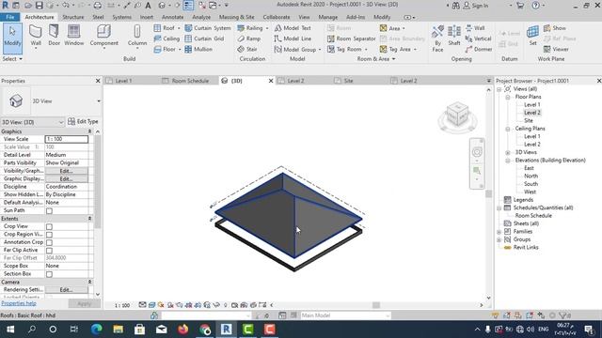This screenshot has width=602, height=338.
Task: Click the Sign In button
Action: 476,6
